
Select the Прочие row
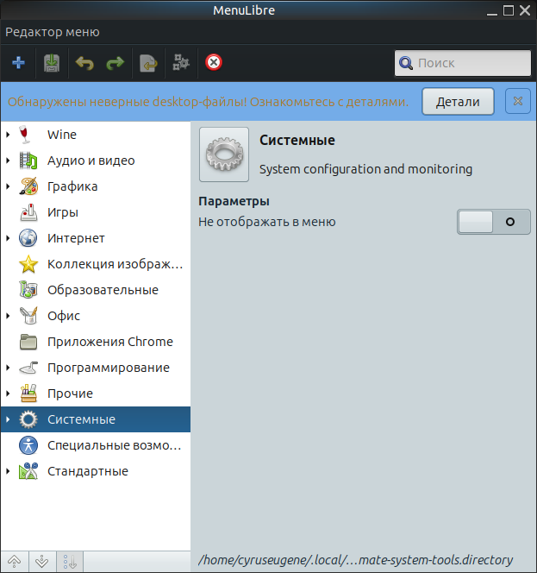pos(96,394)
